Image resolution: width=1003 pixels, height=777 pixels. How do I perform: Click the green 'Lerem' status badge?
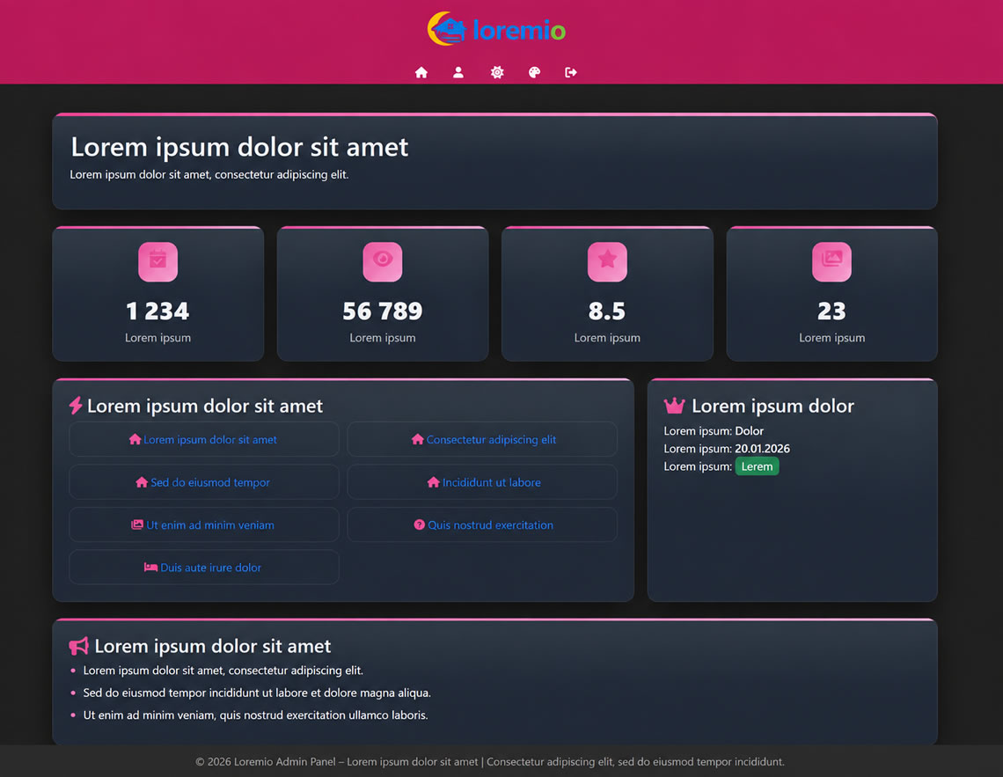[x=757, y=466]
